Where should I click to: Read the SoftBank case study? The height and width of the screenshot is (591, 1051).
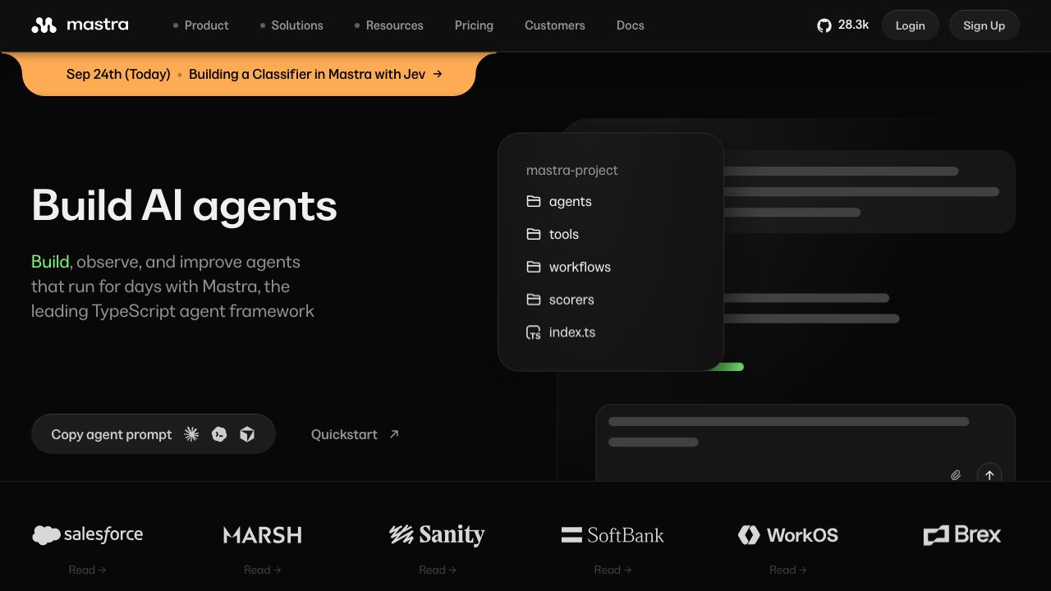[613, 570]
